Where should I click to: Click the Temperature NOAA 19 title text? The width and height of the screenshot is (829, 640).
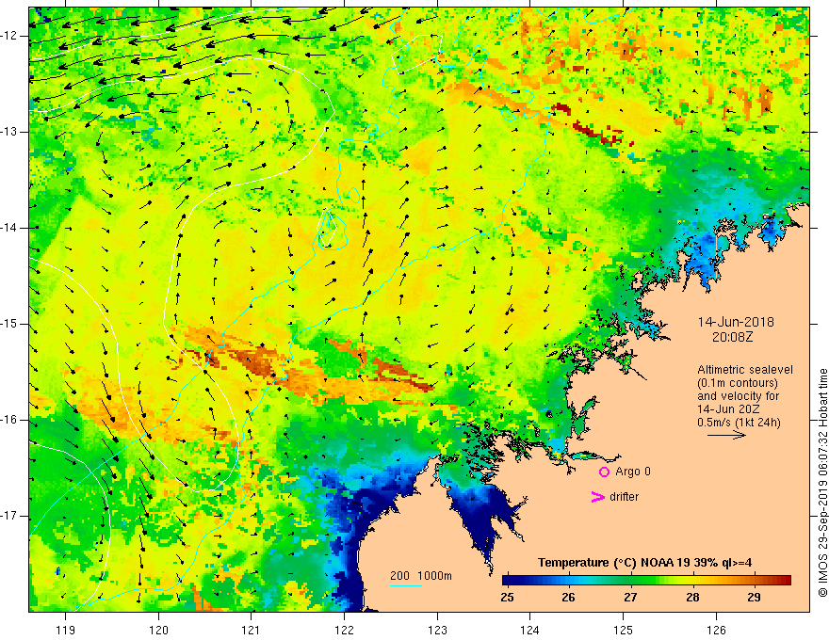(645, 563)
